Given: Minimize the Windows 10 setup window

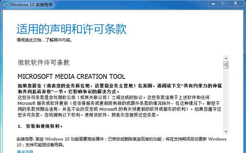Looking at the screenshot, I should (x=213, y=3).
